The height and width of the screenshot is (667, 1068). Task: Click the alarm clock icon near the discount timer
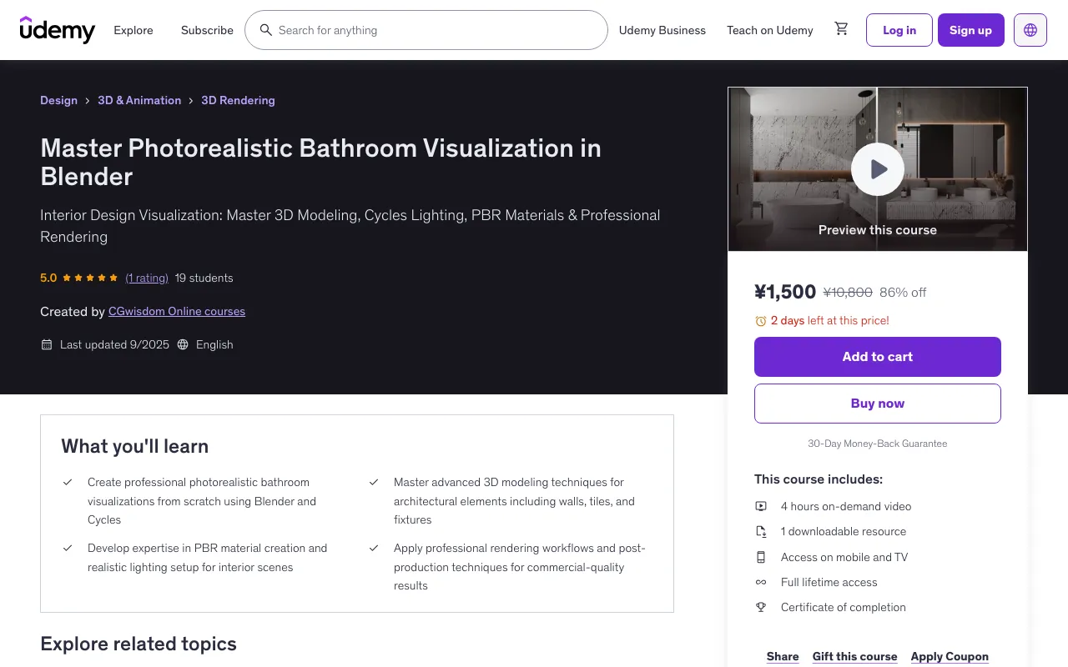pos(760,320)
